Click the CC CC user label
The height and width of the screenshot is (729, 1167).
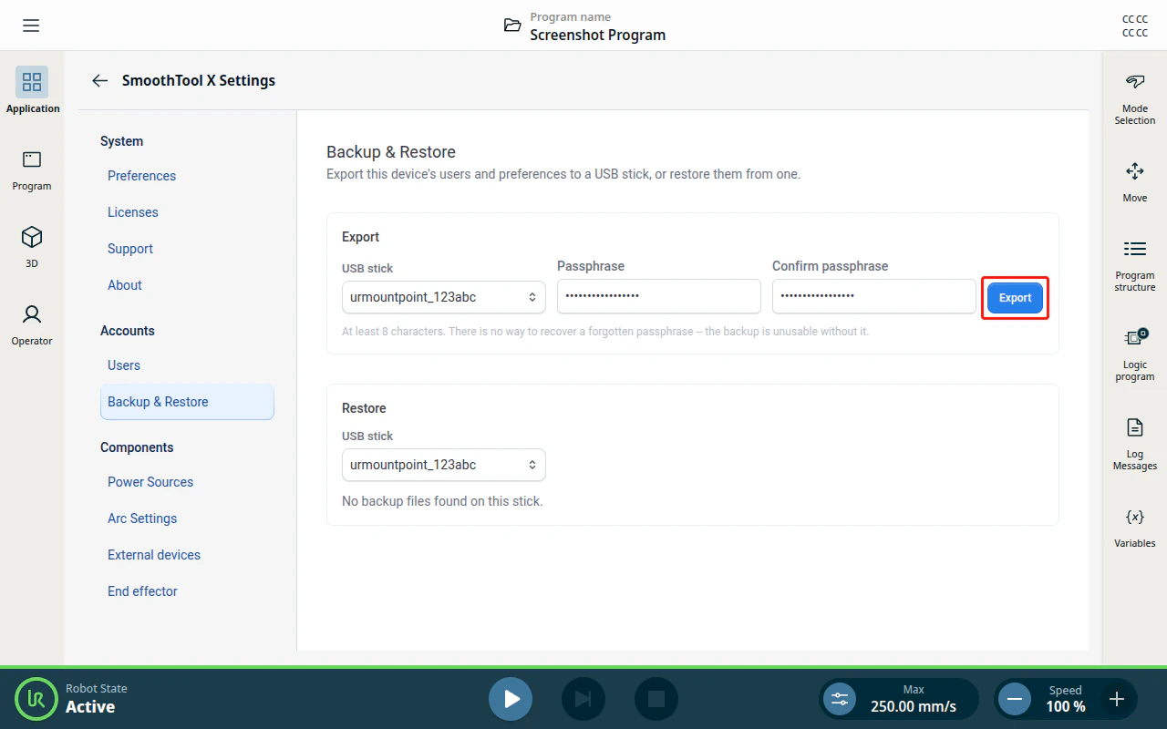[1135, 26]
